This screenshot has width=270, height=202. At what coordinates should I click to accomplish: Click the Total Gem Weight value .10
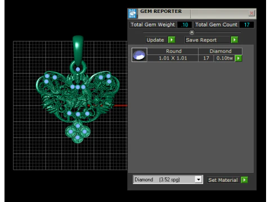(184, 25)
